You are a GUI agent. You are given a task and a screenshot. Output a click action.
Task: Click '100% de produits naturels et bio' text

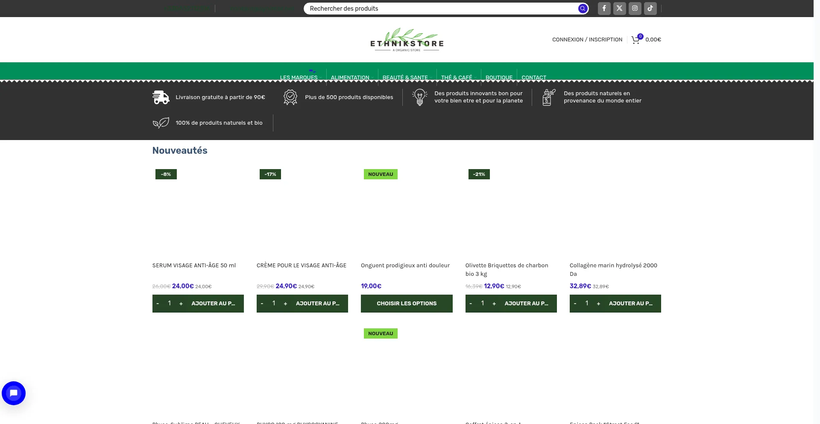(x=219, y=123)
